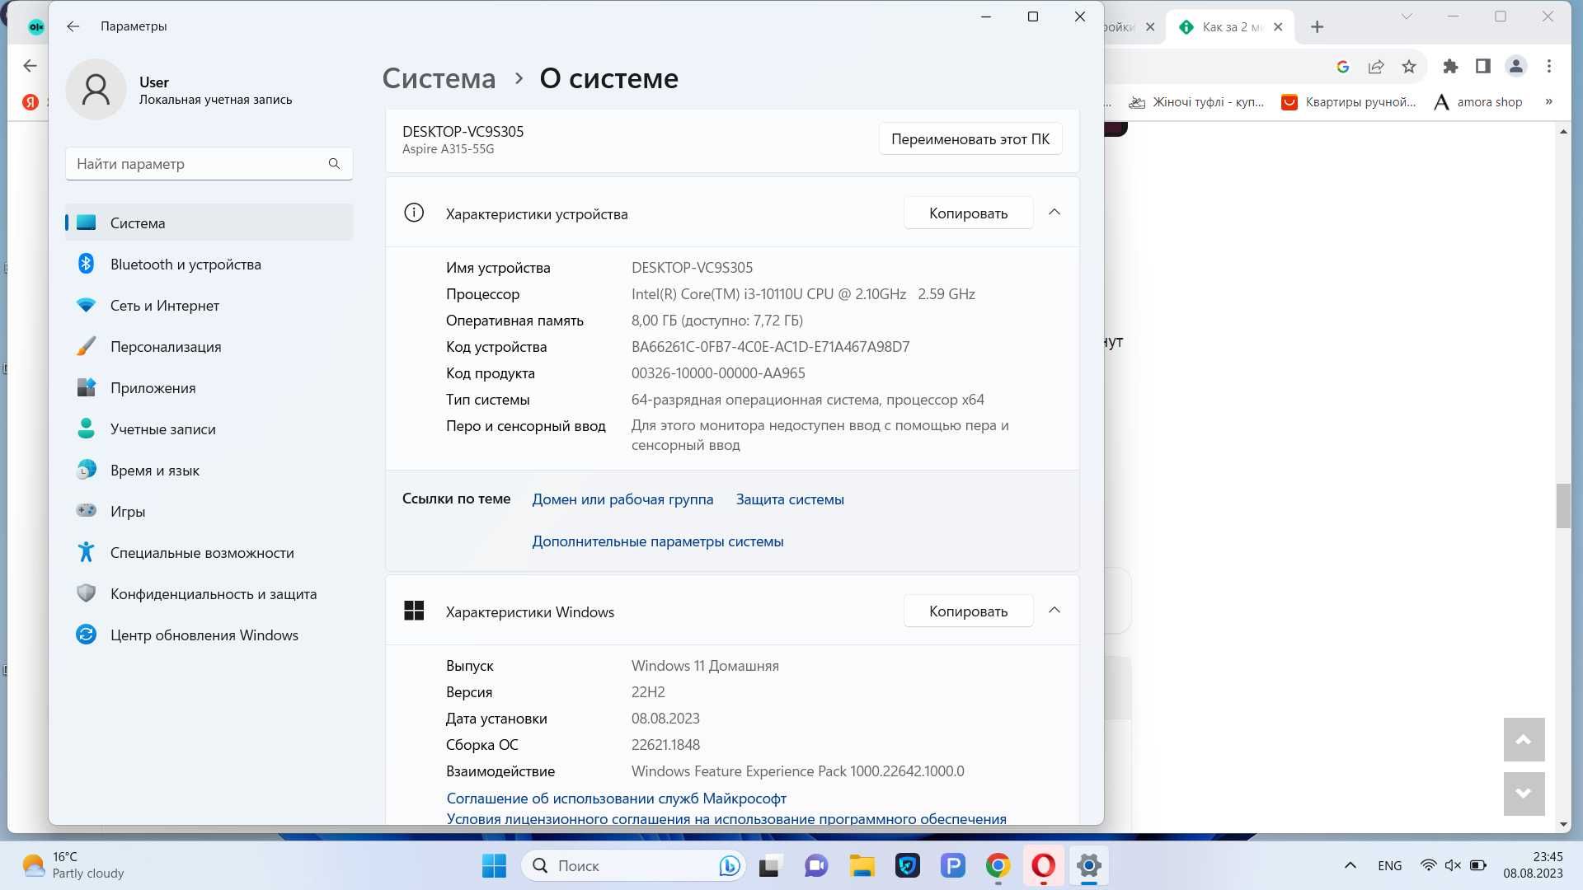1583x890 pixels.
Task: Focus the Найти параметр search field
Action: [209, 164]
